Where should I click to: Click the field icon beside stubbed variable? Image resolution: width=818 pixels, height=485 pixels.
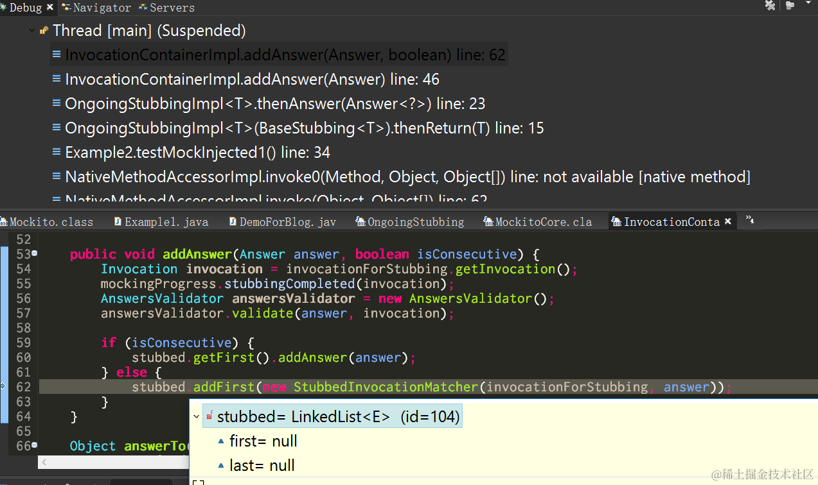tap(209, 416)
